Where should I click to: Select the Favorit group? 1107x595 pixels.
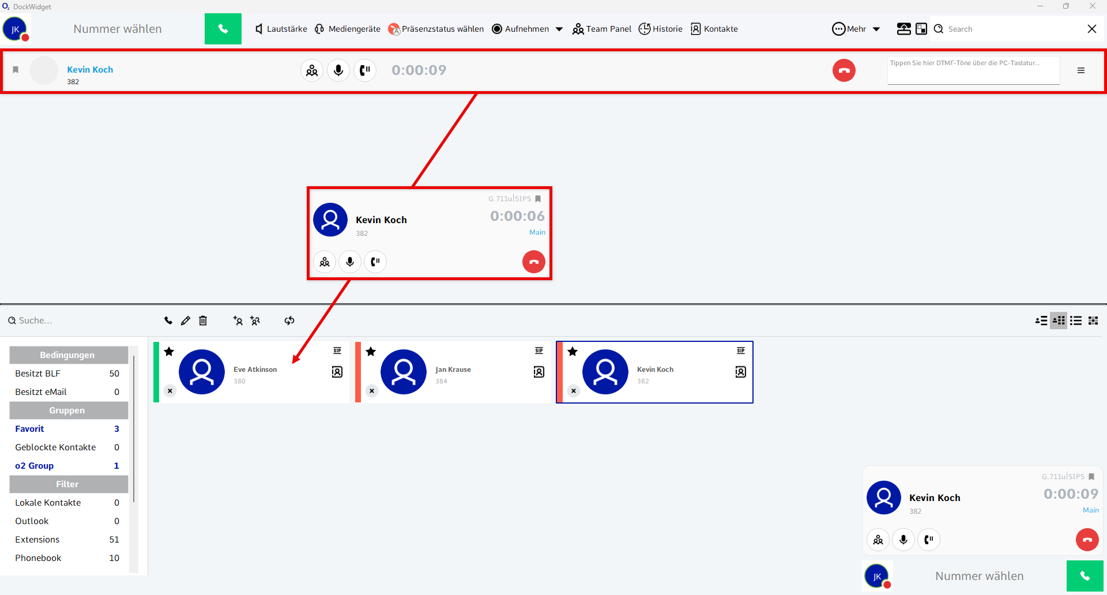tap(30, 429)
